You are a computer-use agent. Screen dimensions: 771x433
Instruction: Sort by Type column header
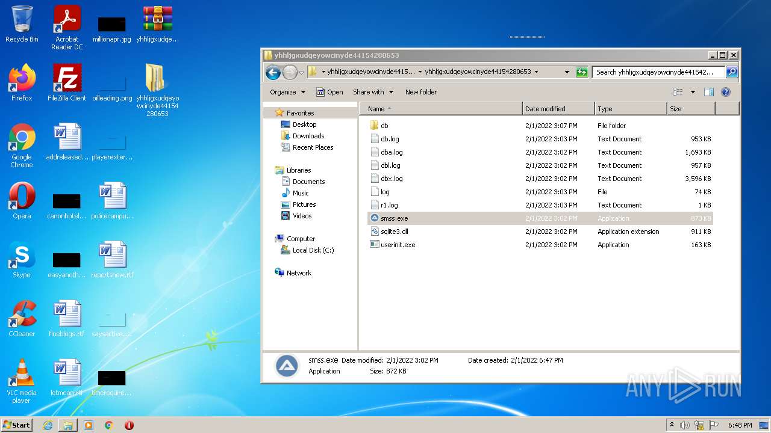pyautogui.click(x=631, y=109)
